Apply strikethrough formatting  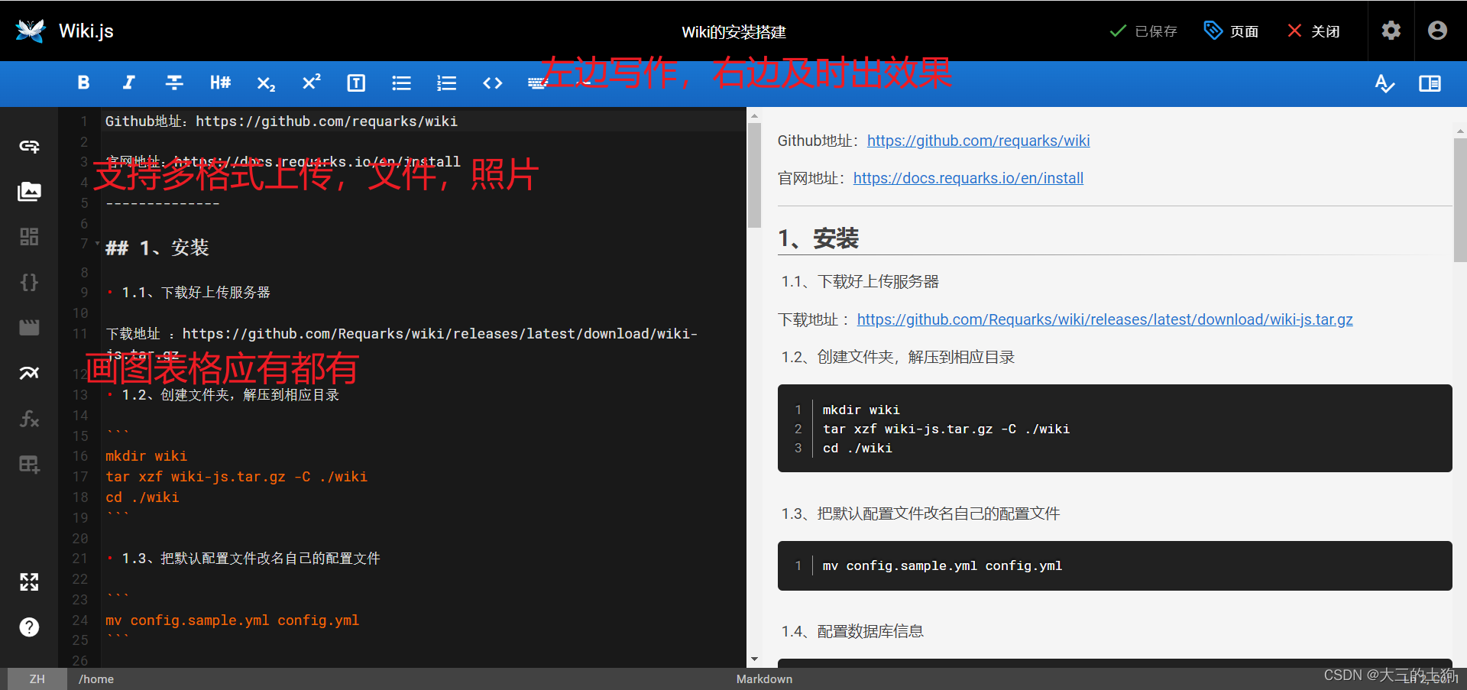pos(174,83)
